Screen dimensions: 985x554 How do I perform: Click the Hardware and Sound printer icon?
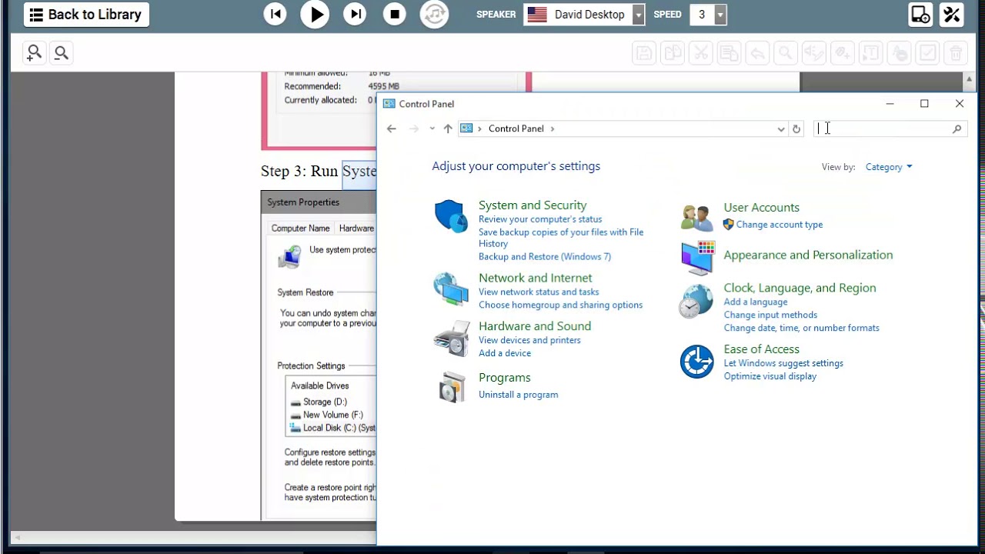click(452, 339)
